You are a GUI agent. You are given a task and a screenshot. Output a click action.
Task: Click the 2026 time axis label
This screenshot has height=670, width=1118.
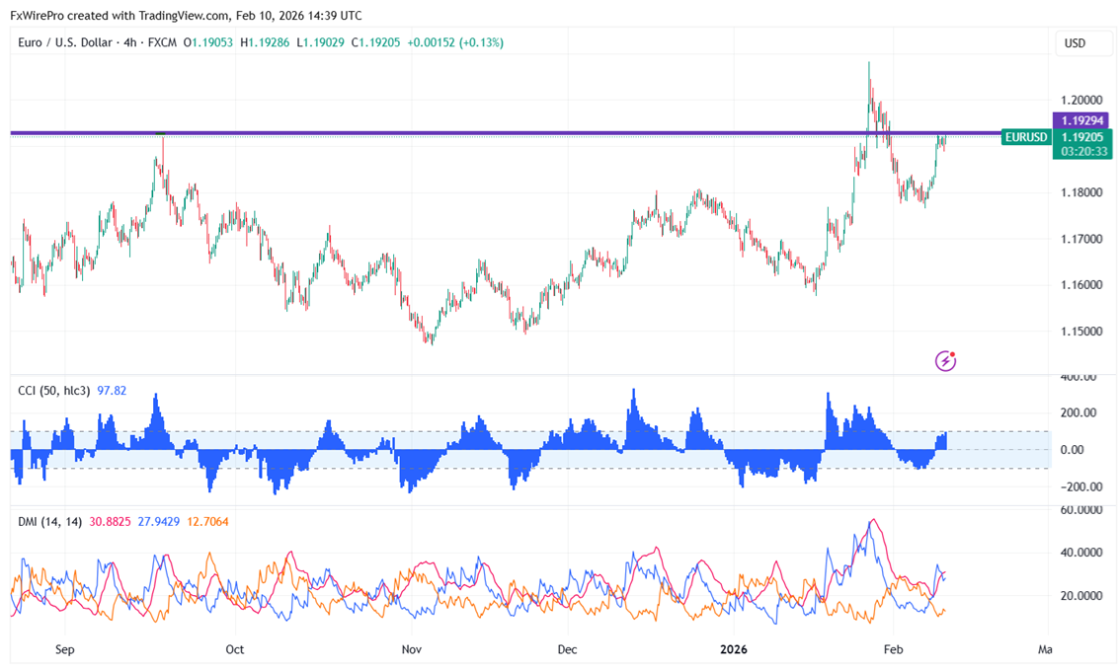734,649
